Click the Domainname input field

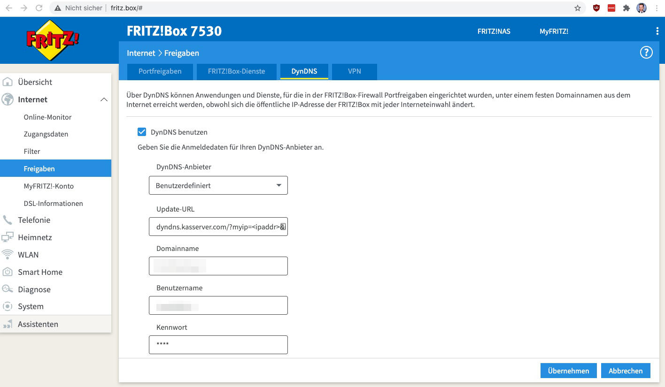tap(218, 266)
